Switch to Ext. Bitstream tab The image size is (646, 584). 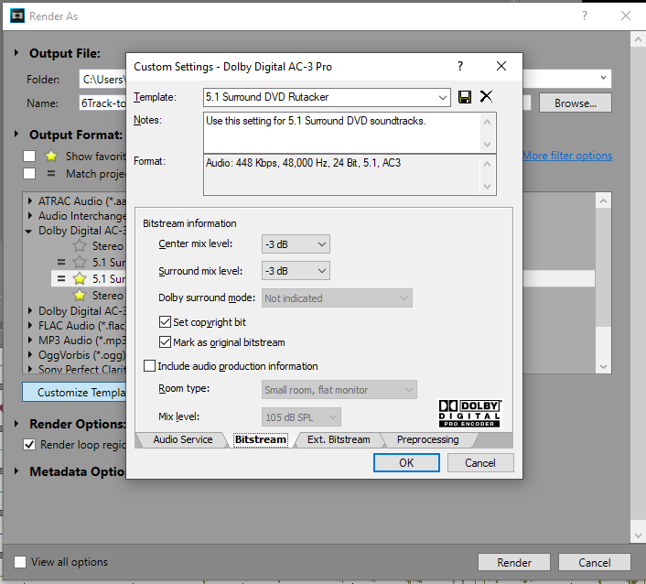click(339, 439)
